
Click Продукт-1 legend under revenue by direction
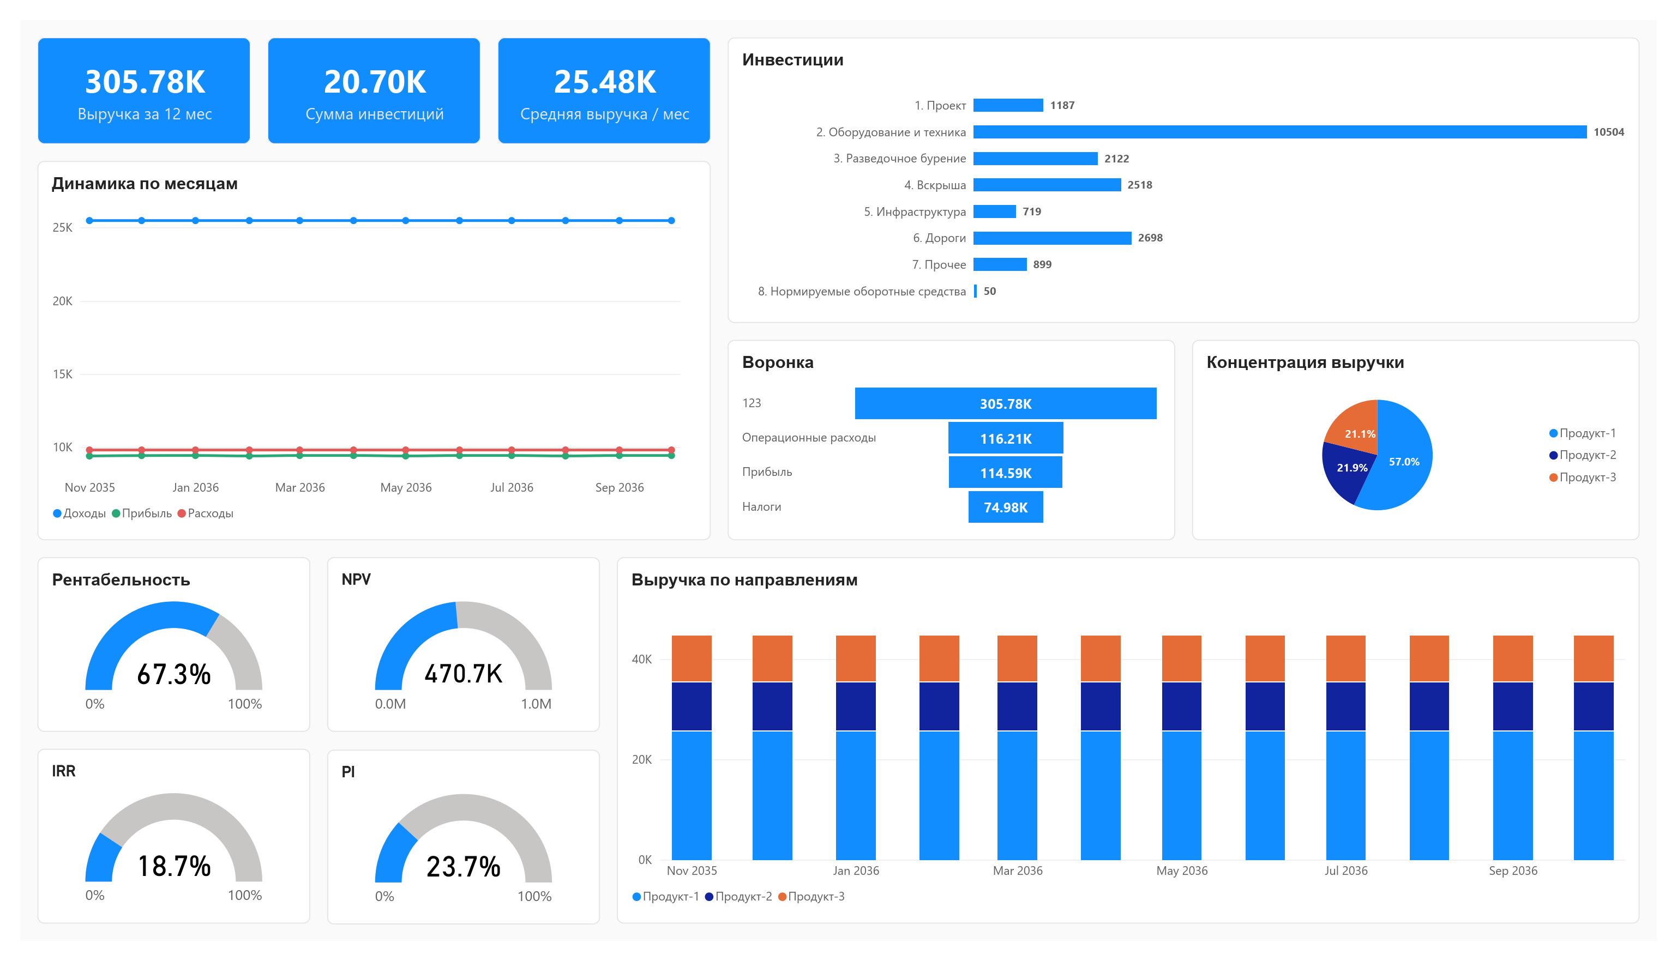coord(665,896)
